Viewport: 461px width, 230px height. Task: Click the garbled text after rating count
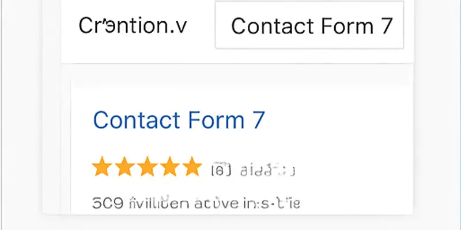(x=267, y=170)
